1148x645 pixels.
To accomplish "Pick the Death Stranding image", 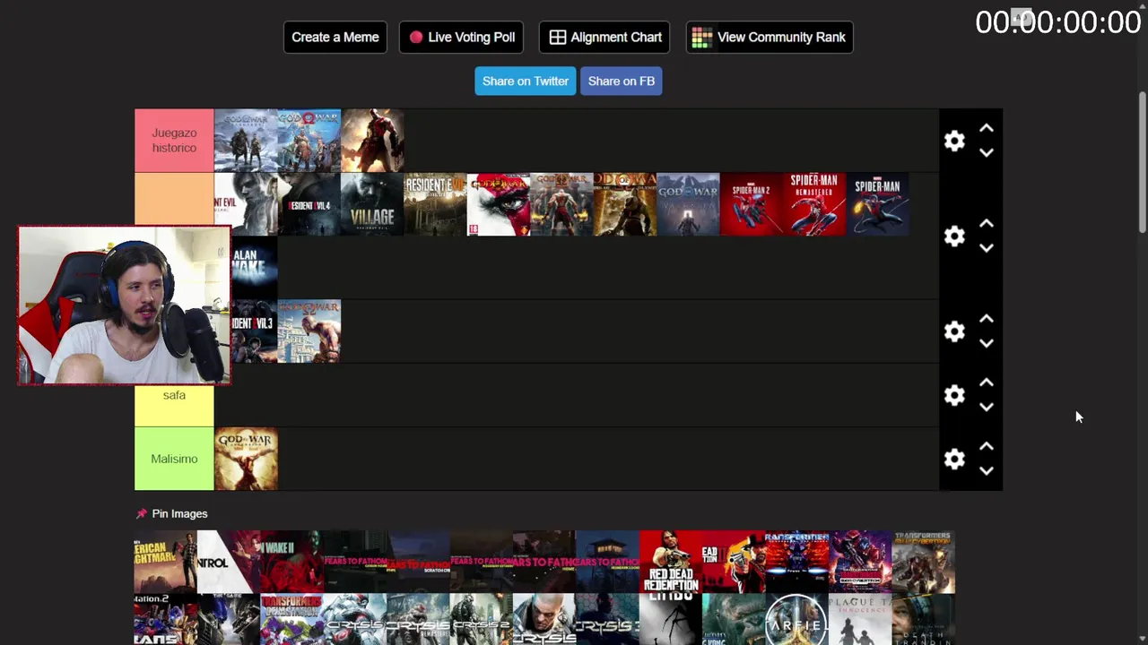I will [924, 620].
